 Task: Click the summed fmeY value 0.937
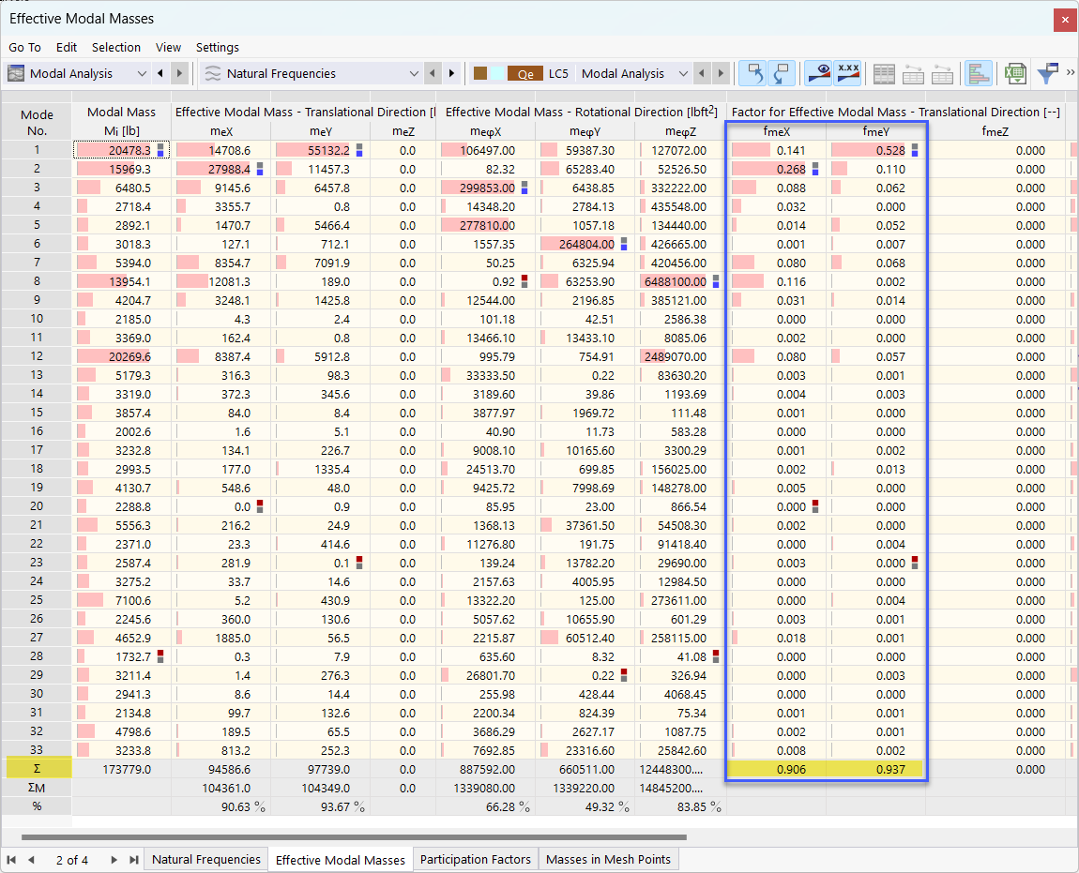[875, 769]
